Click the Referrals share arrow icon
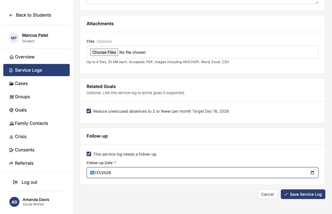This screenshot has height=214, width=332. (11, 163)
